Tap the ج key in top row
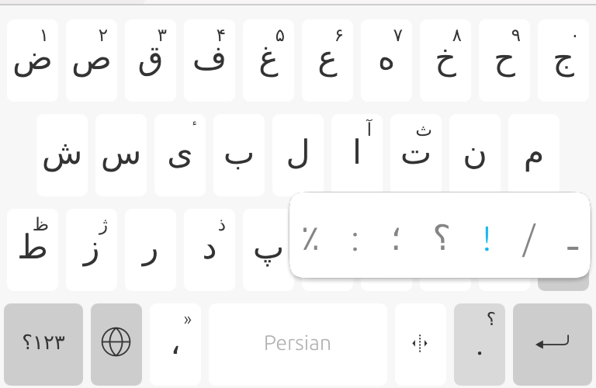This screenshot has width=596, height=388. 563,61
